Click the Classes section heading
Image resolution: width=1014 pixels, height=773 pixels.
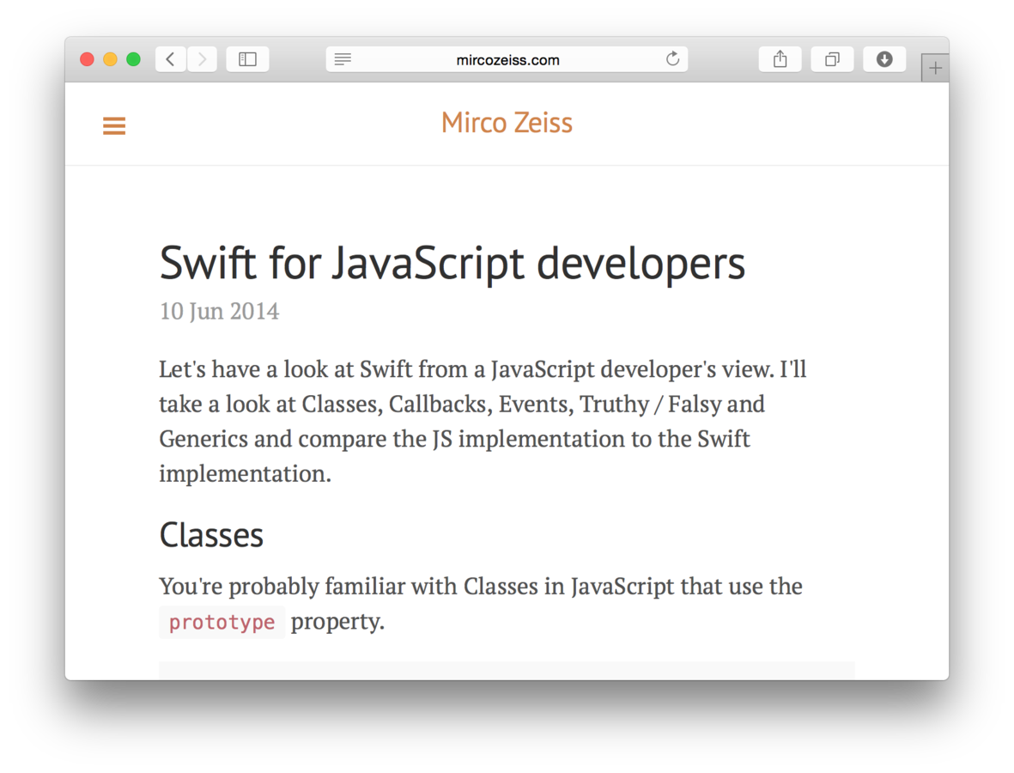coord(211,536)
